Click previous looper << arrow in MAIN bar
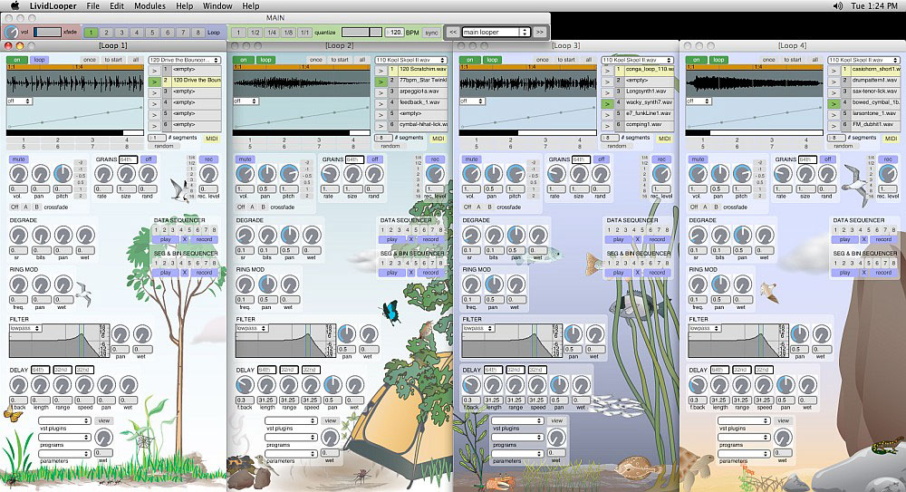 (x=452, y=32)
